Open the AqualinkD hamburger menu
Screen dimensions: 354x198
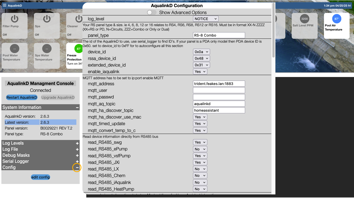[4, 5]
